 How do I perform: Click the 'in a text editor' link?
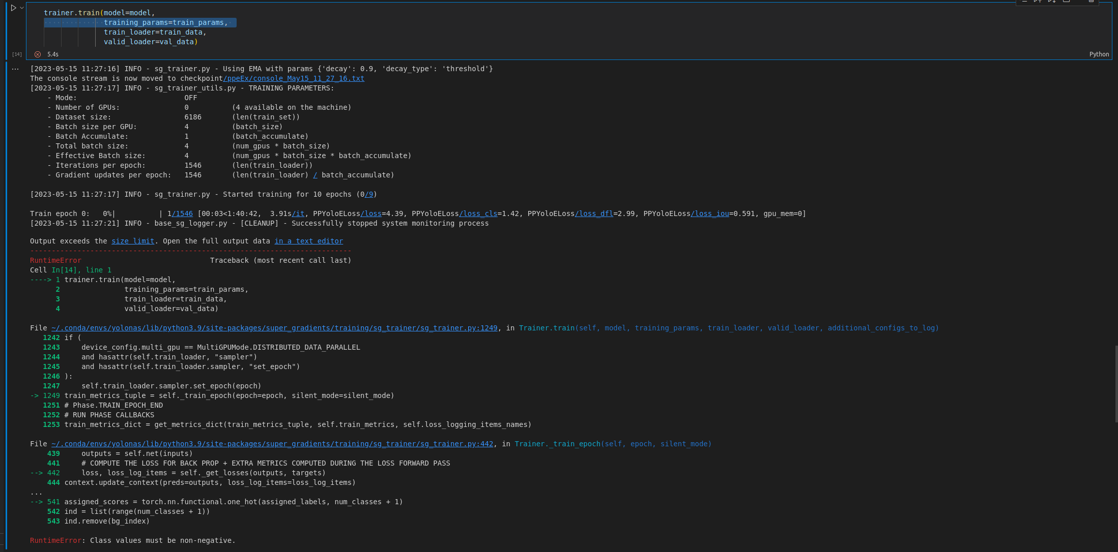(x=308, y=241)
